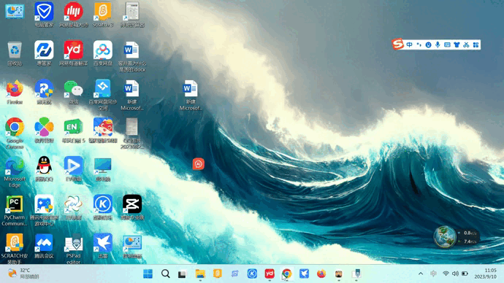The width and height of the screenshot is (504, 283).
Task: Launch the Xunlei bird icon on the desktop
Action: [x=103, y=243]
